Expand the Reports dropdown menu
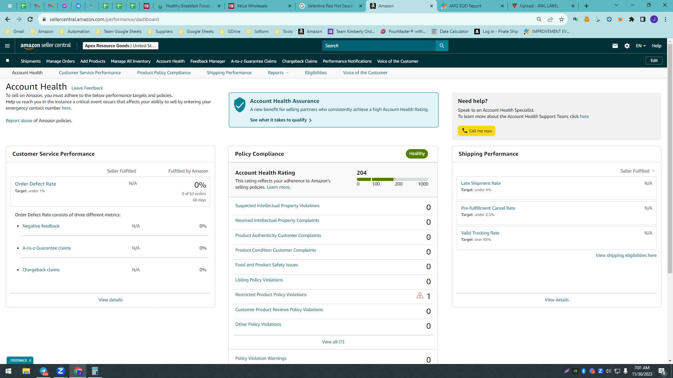 [278, 73]
